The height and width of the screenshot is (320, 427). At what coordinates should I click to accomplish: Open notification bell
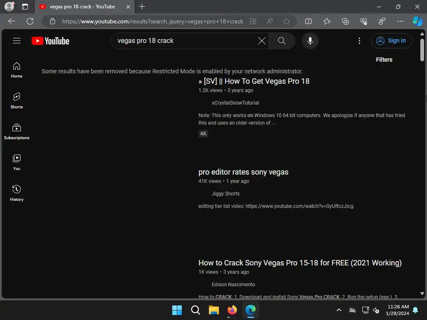tap(416, 310)
